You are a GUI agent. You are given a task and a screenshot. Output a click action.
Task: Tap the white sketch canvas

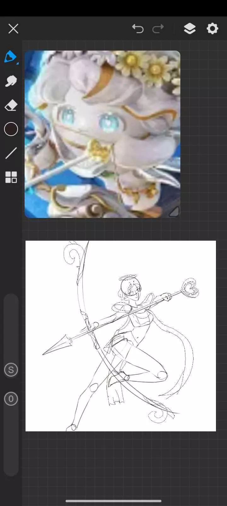(121, 336)
